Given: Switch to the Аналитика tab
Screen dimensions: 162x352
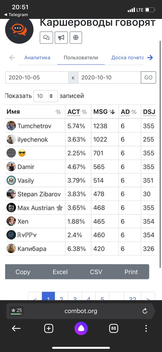Looking at the screenshot, I should (37, 58).
